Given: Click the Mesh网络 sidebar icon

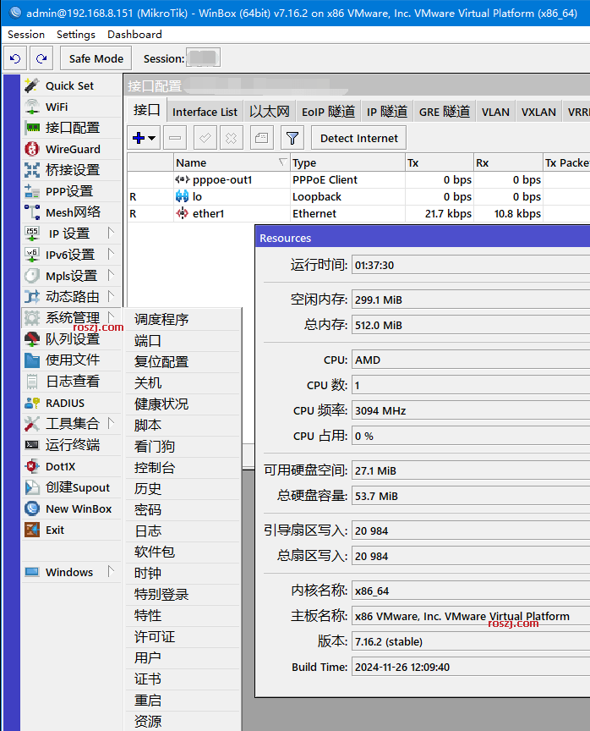Looking at the screenshot, I should pyautogui.click(x=31, y=212).
